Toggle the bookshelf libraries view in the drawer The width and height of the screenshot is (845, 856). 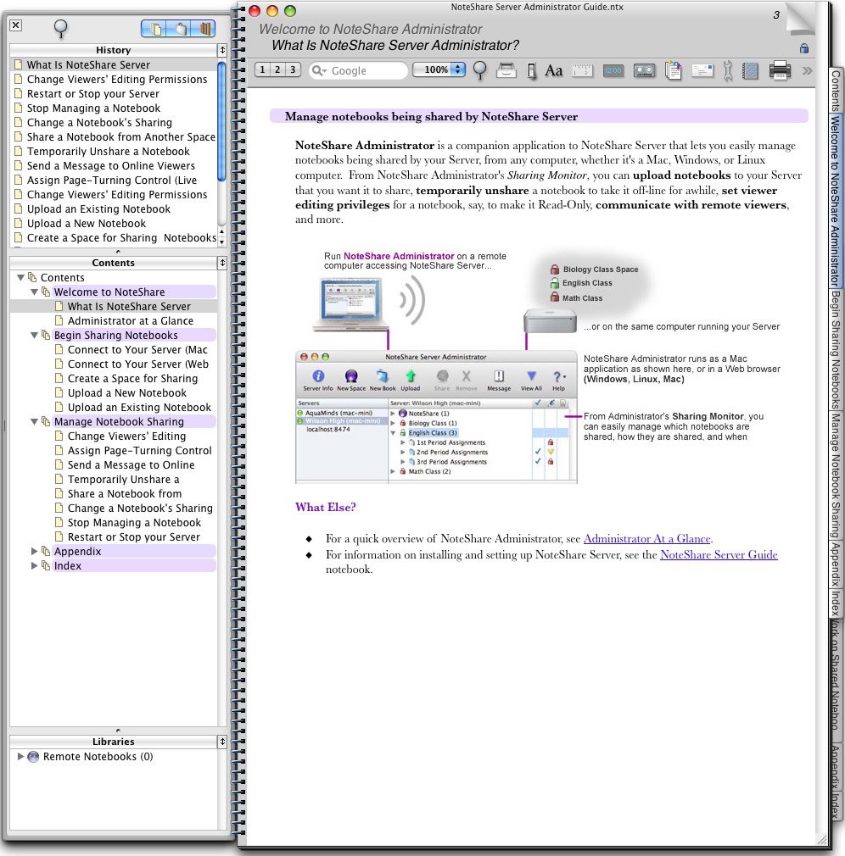[x=204, y=28]
